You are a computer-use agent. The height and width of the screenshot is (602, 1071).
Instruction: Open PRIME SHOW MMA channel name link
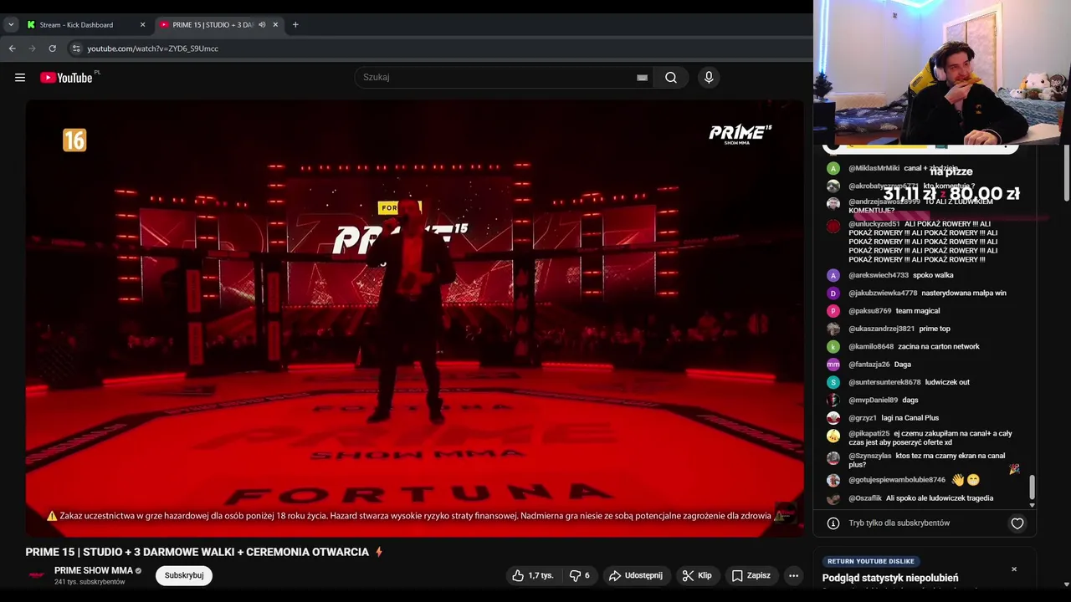[94, 570]
